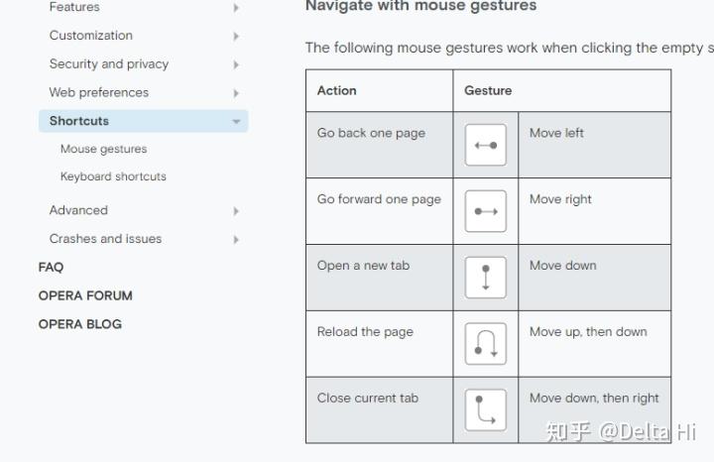Open the Mouse gestures subpage
714x462 pixels.
point(103,149)
